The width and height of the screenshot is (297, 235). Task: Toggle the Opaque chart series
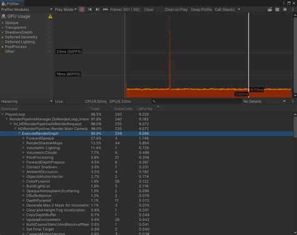tap(10, 22)
